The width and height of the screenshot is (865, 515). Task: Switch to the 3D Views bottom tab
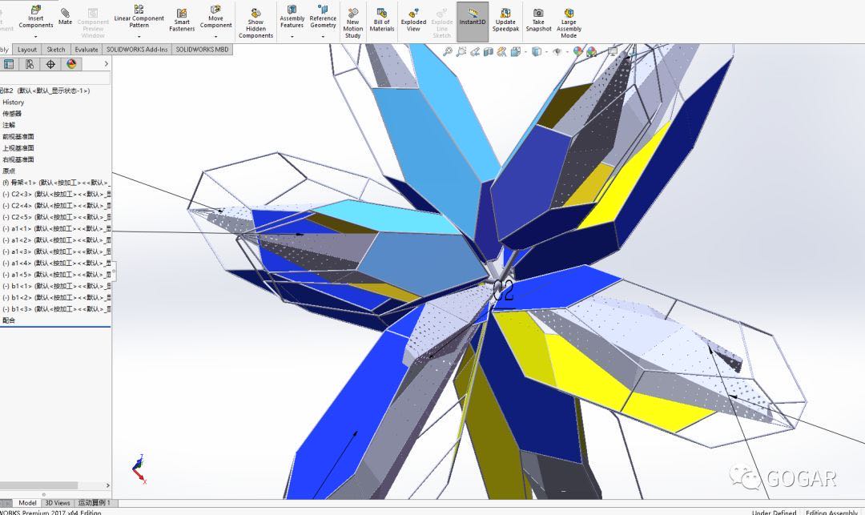click(x=58, y=503)
